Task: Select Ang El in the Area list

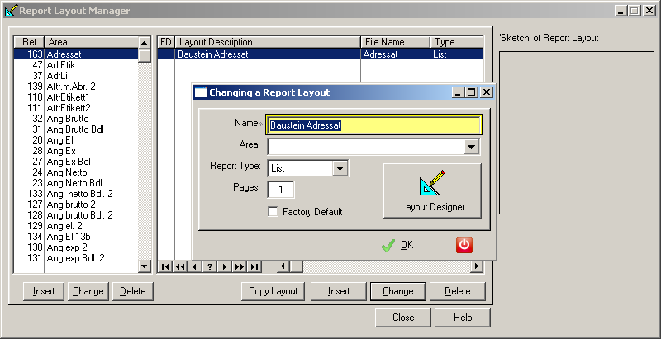Action: click(x=76, y=140)
